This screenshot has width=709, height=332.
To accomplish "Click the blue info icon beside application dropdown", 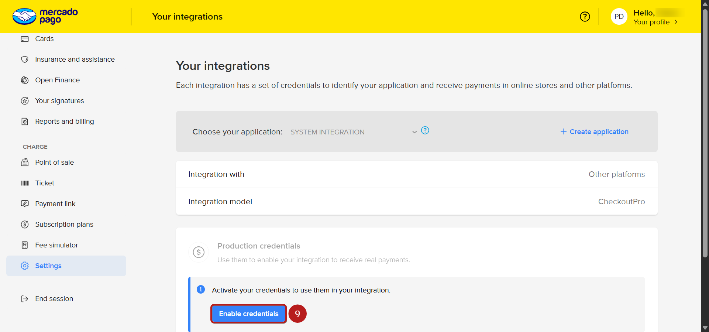I will pos(425,130).
